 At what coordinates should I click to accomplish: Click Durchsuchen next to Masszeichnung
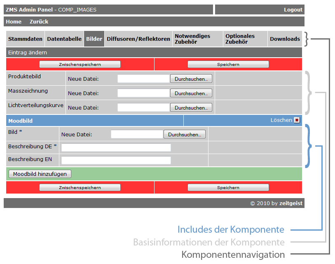(191, 93)
